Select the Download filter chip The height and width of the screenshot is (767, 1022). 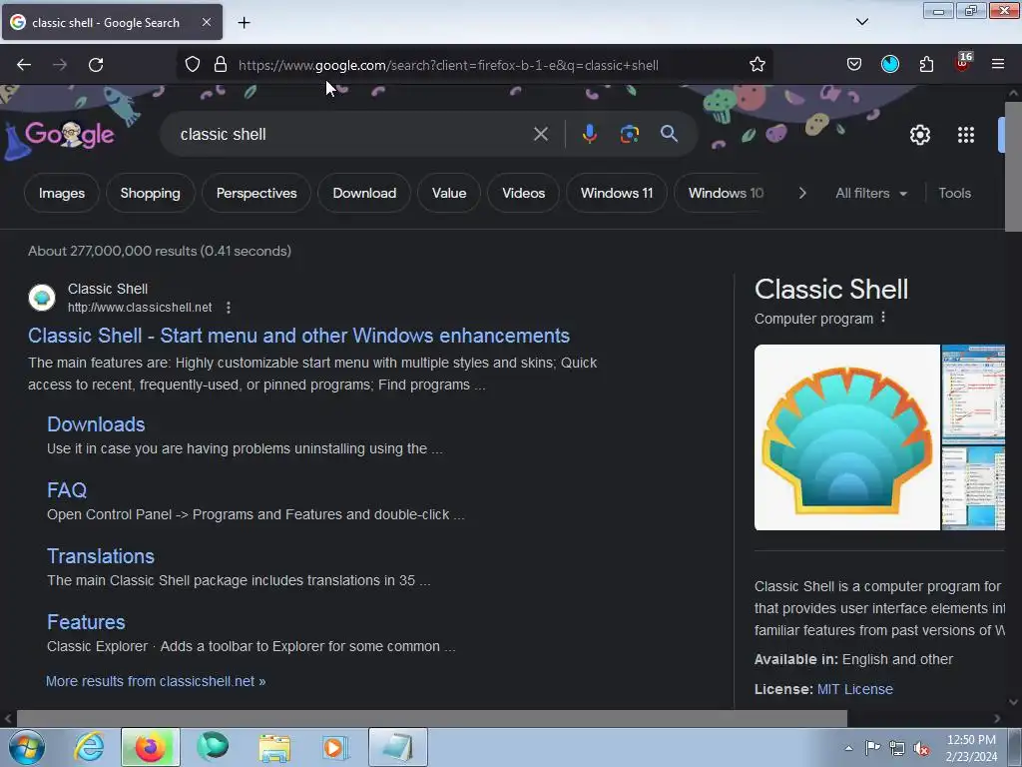364,193
